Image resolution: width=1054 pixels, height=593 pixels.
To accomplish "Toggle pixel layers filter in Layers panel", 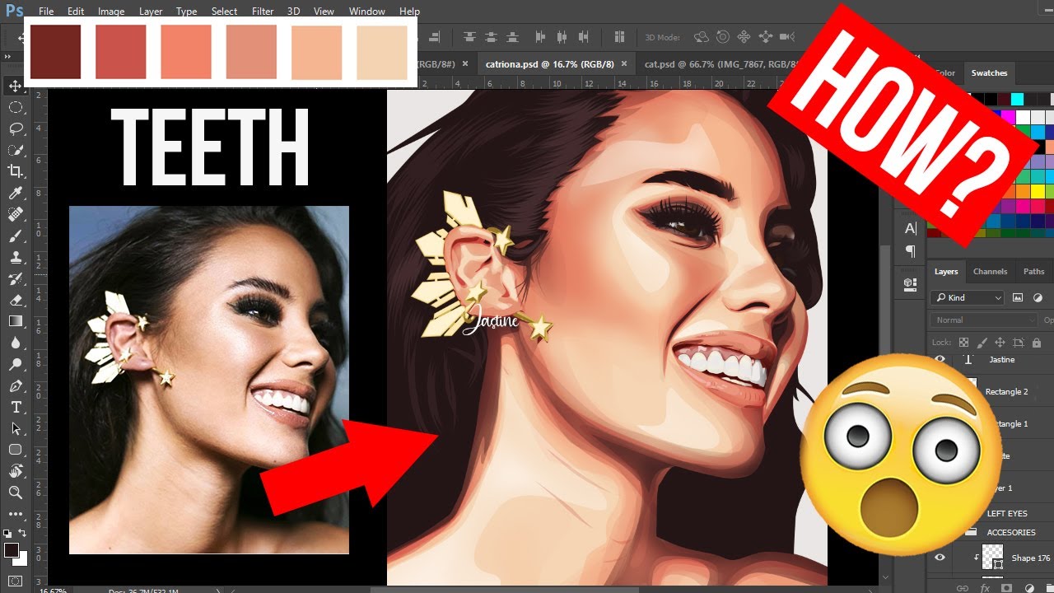I will [1018, 297].
